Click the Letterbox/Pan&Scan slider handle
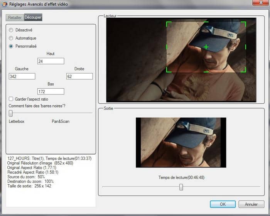 coord(11,113)
